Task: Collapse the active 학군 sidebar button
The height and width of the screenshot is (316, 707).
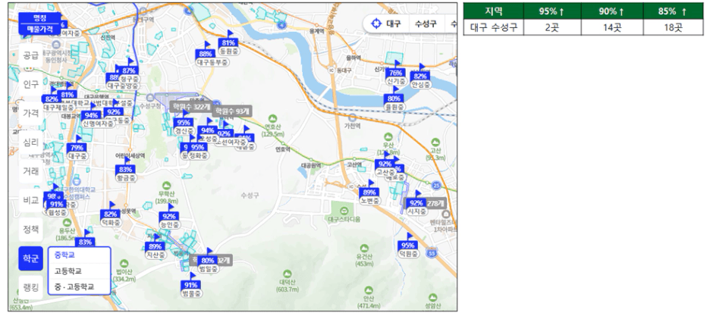Action: [30, 258]
